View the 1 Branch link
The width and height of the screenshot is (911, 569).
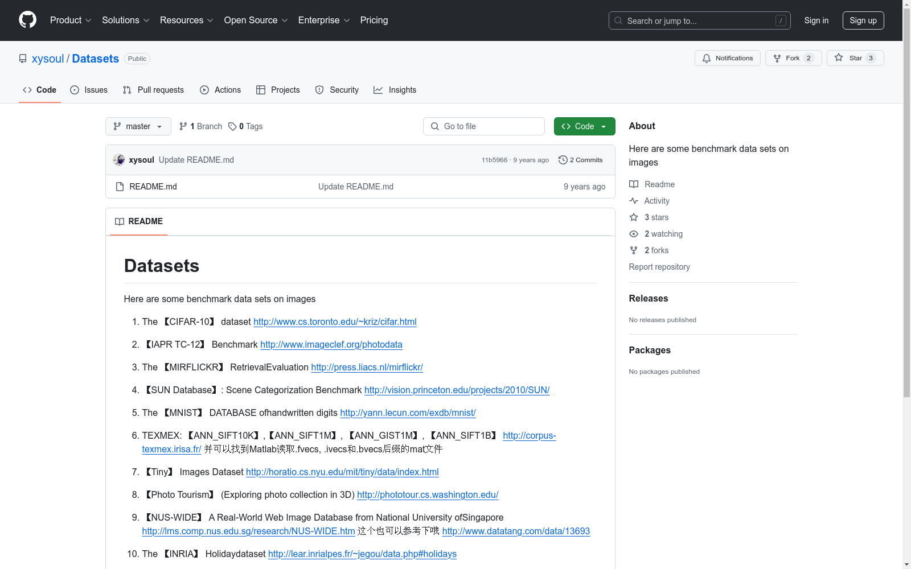(x=200, y=126)
